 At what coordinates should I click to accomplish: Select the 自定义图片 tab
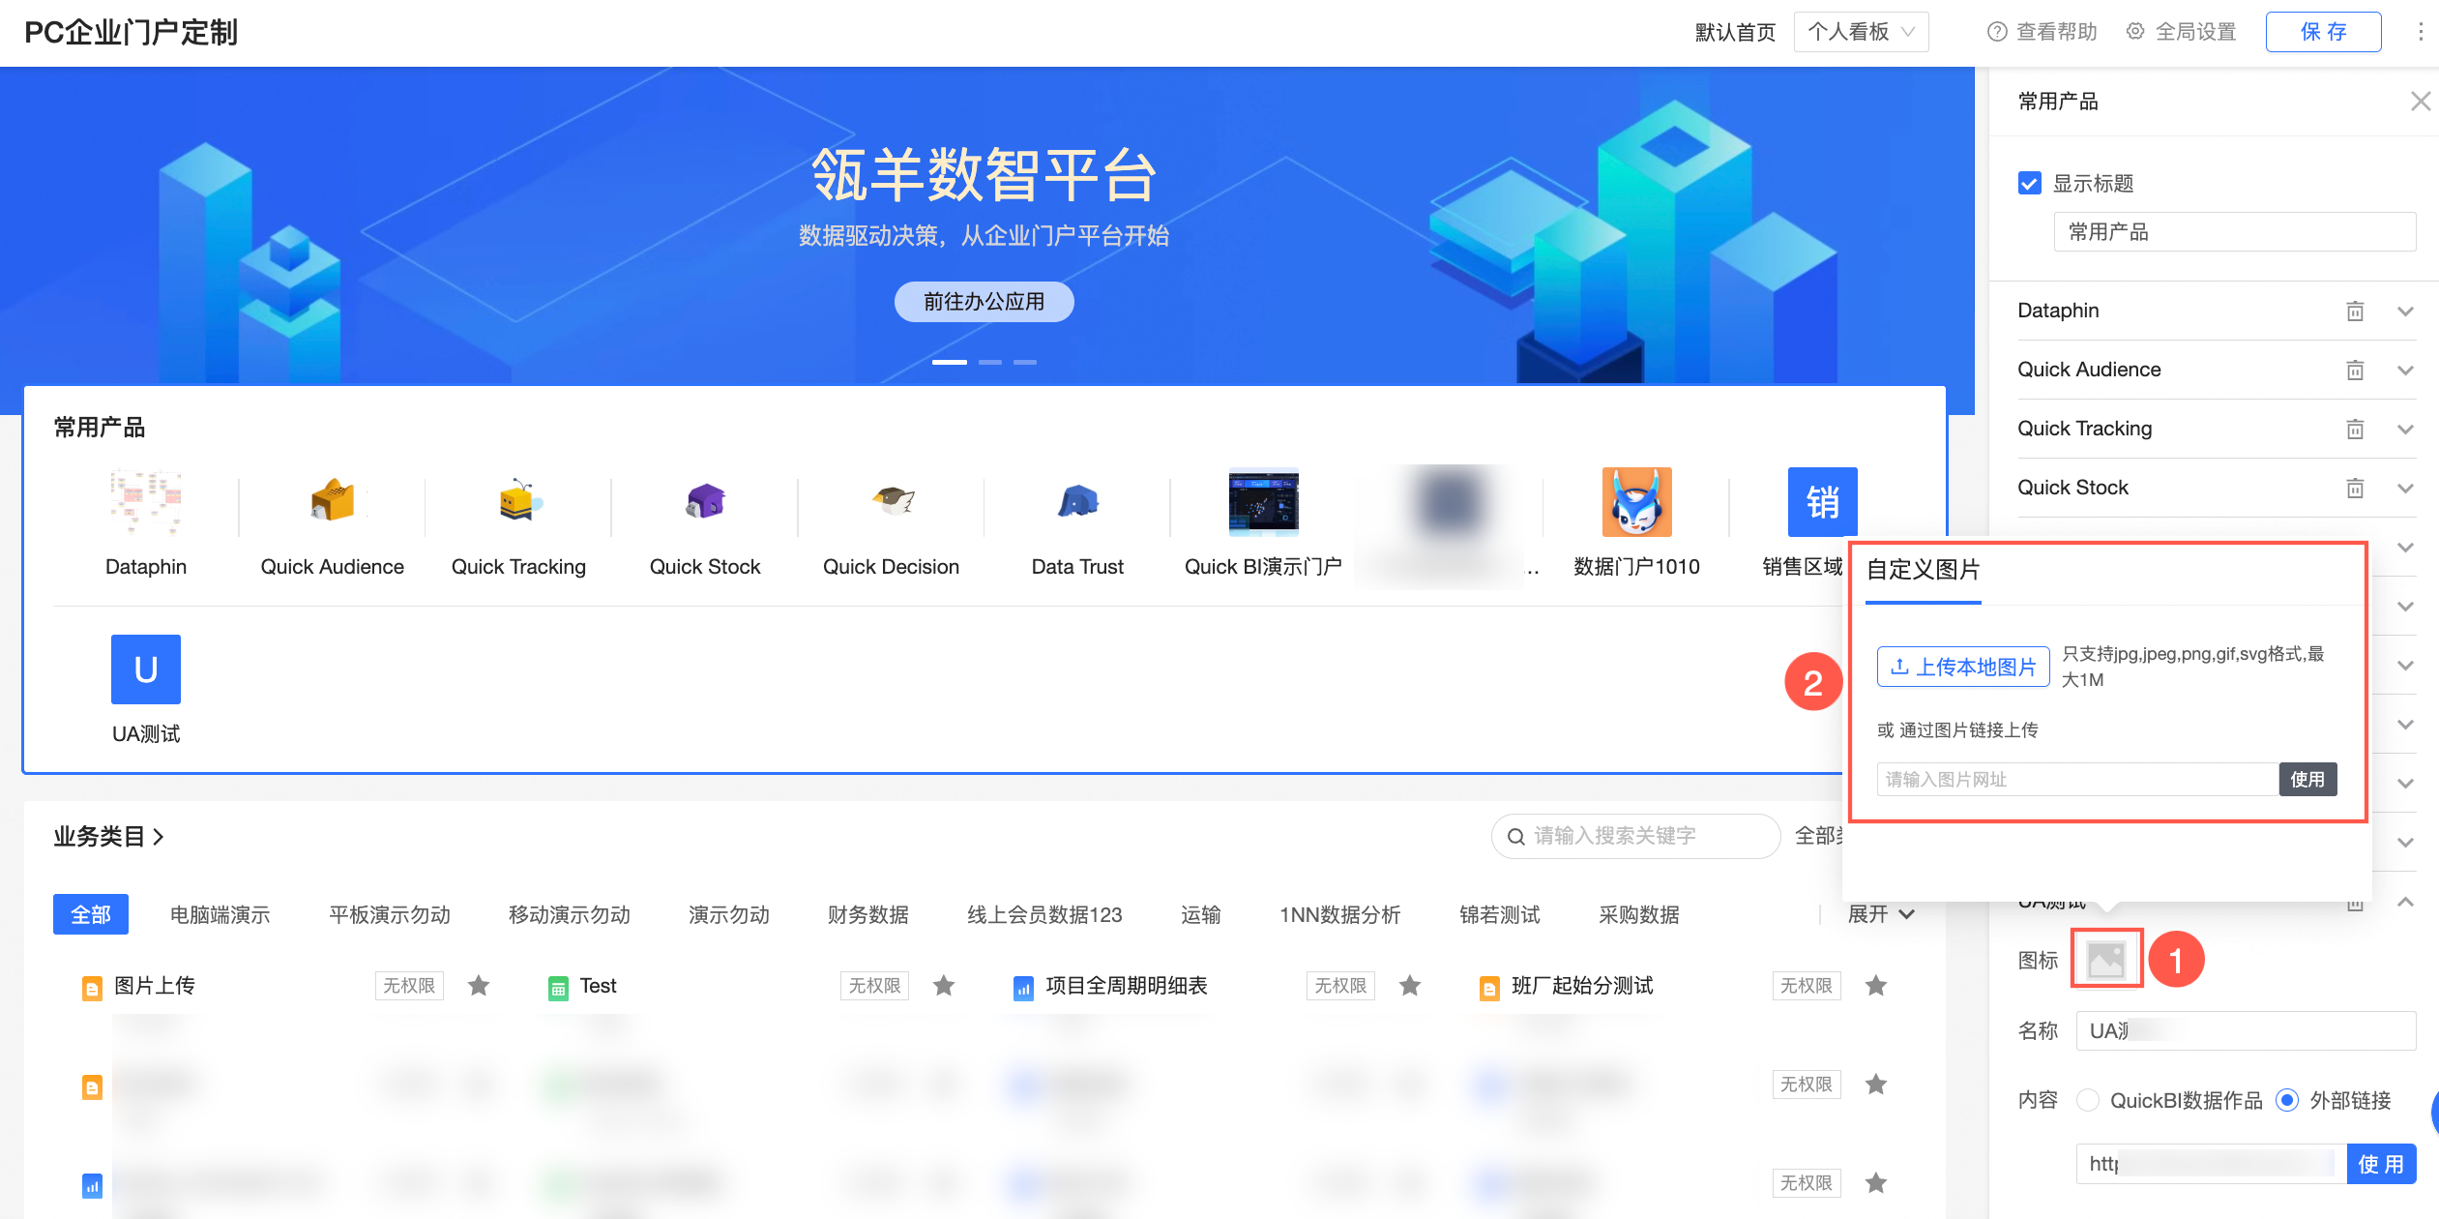coord(1923,570)
